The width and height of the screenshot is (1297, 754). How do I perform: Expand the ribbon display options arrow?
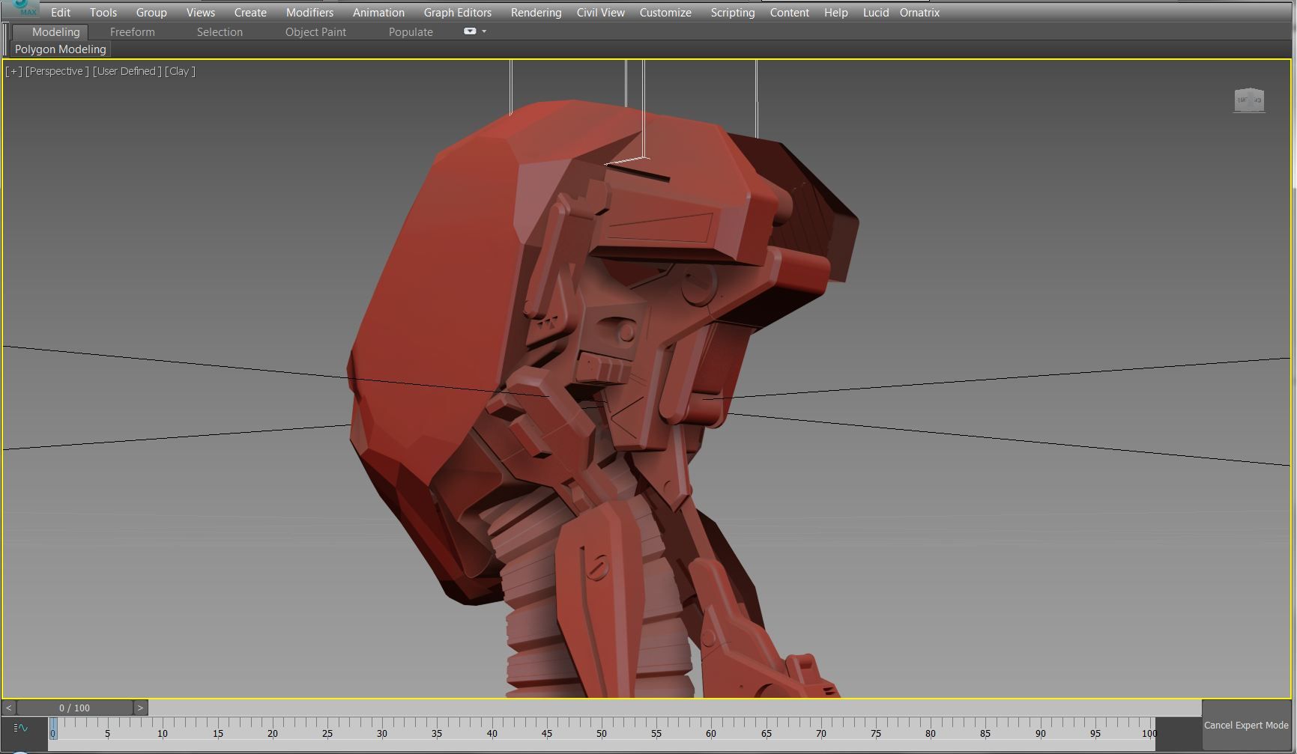tap(484, 31)
